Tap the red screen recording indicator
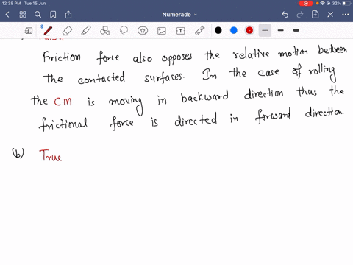The width and height of the screenshot is (353, 265). click(306, 4)
